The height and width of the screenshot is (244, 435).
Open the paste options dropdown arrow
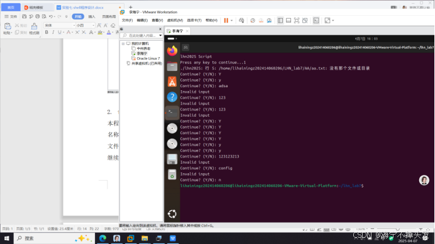[11, 33]
